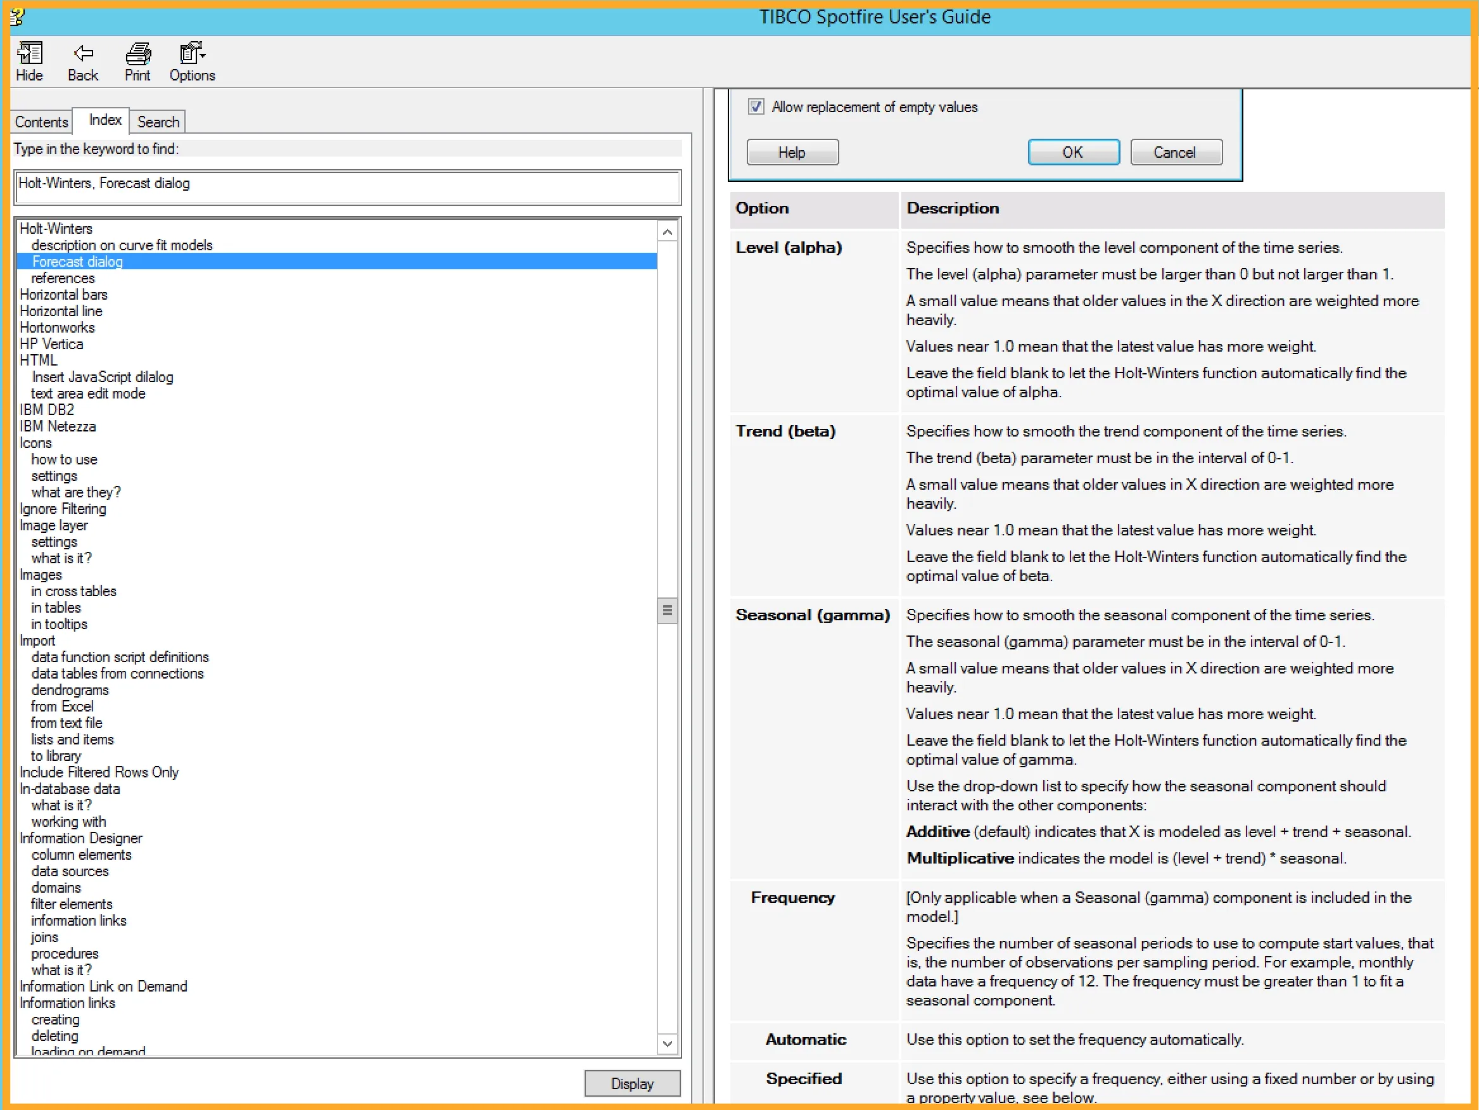Select the Icons index entry
1479x1110 pixels.
[35, 443]
